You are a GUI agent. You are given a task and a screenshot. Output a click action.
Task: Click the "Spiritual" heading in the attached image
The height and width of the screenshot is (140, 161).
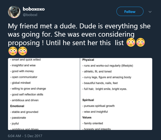(88, 100)
